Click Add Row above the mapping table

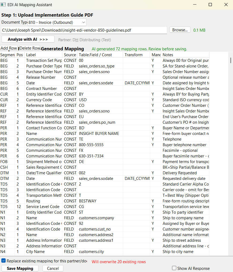(8, 48)
